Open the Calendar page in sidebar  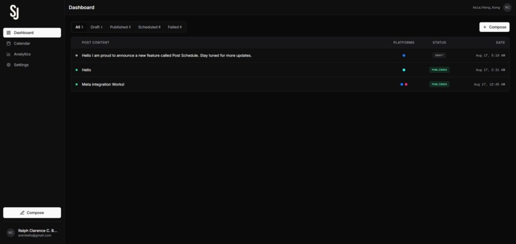click(x=32, y=43)
